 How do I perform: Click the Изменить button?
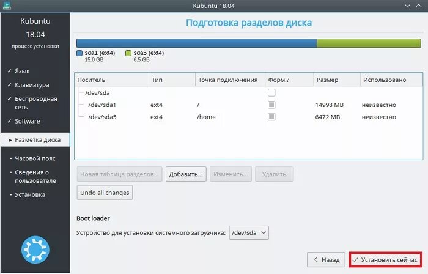tap(231, 174)
